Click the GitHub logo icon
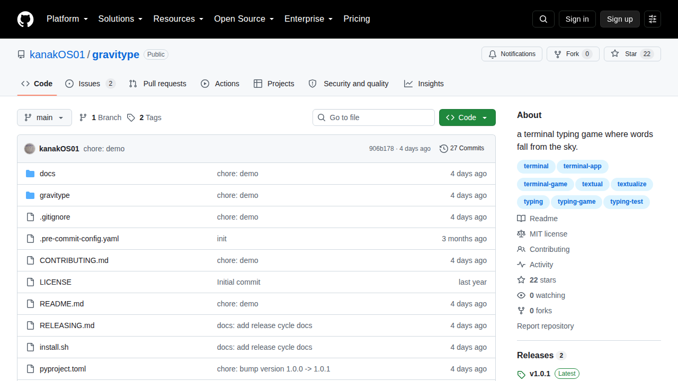678x381 pixels. [25, 19]
